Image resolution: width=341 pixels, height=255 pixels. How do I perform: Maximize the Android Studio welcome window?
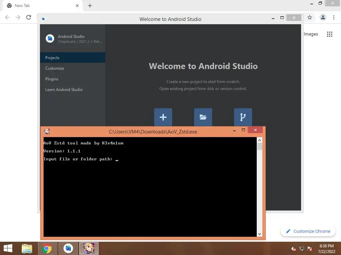point(282,18)
